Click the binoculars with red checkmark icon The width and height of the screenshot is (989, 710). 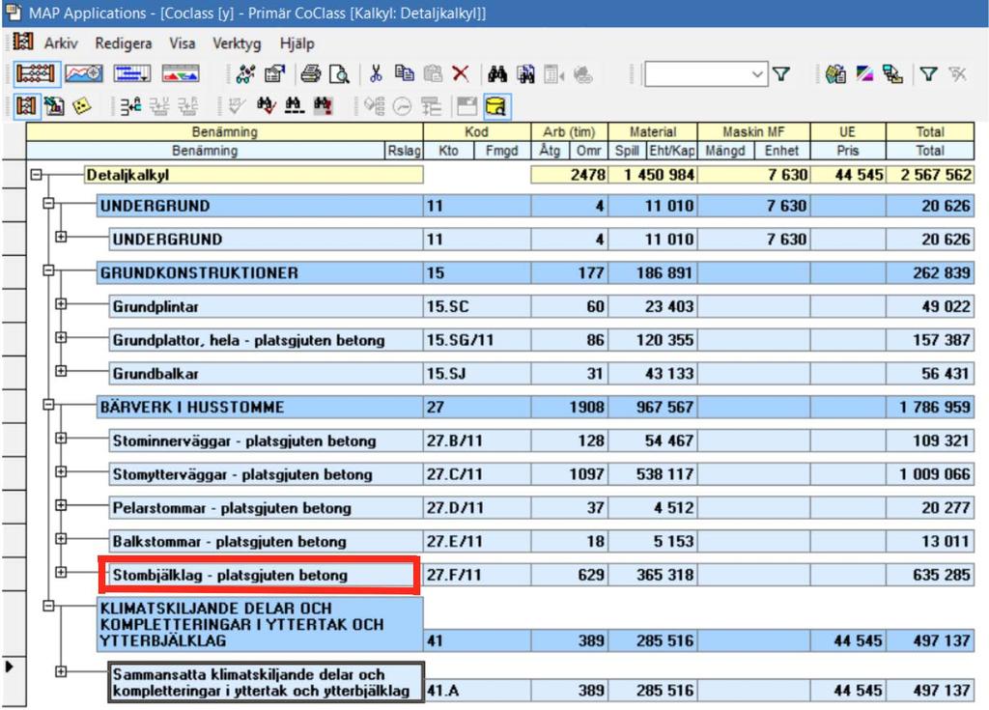266,106
